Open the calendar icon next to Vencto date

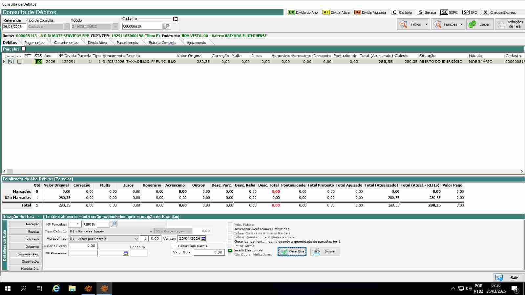click(x=203, y=239)
